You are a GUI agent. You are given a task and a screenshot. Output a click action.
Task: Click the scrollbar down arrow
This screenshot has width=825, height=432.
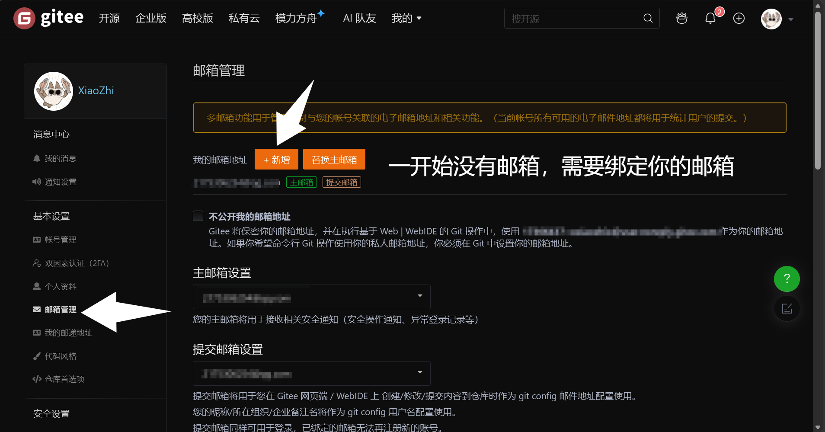tap(818, 427)
